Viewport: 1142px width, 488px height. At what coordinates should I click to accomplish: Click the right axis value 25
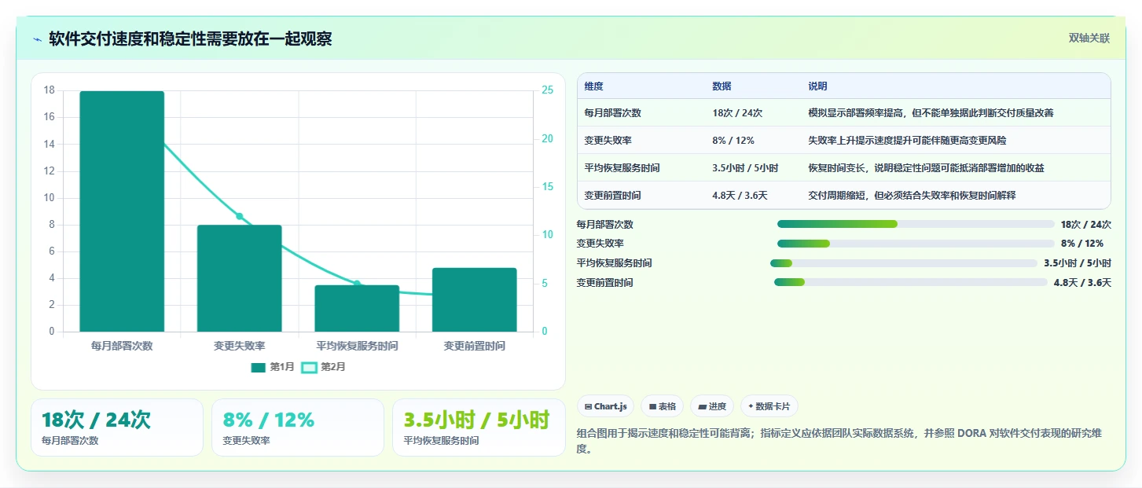[x=547, y=90]
